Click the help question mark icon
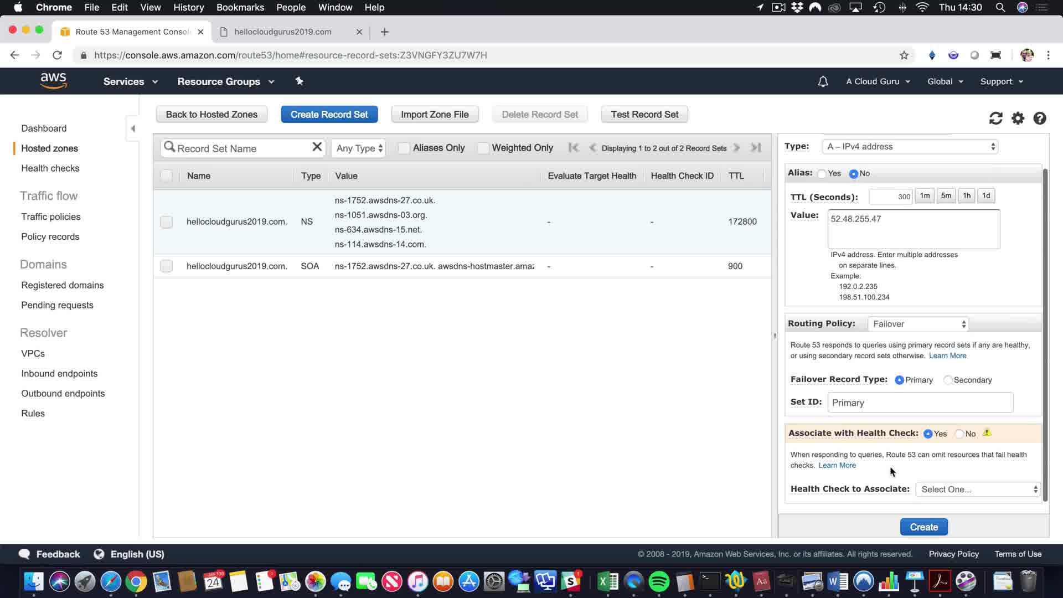Viewport: 1063px width, 598px height. point(1039,118)
